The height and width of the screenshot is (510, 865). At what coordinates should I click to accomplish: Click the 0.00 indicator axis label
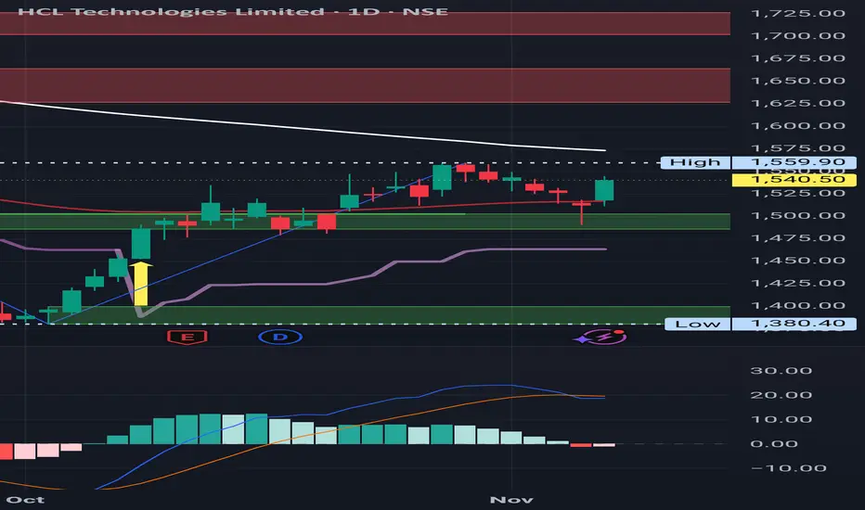(x=774, y=444)
